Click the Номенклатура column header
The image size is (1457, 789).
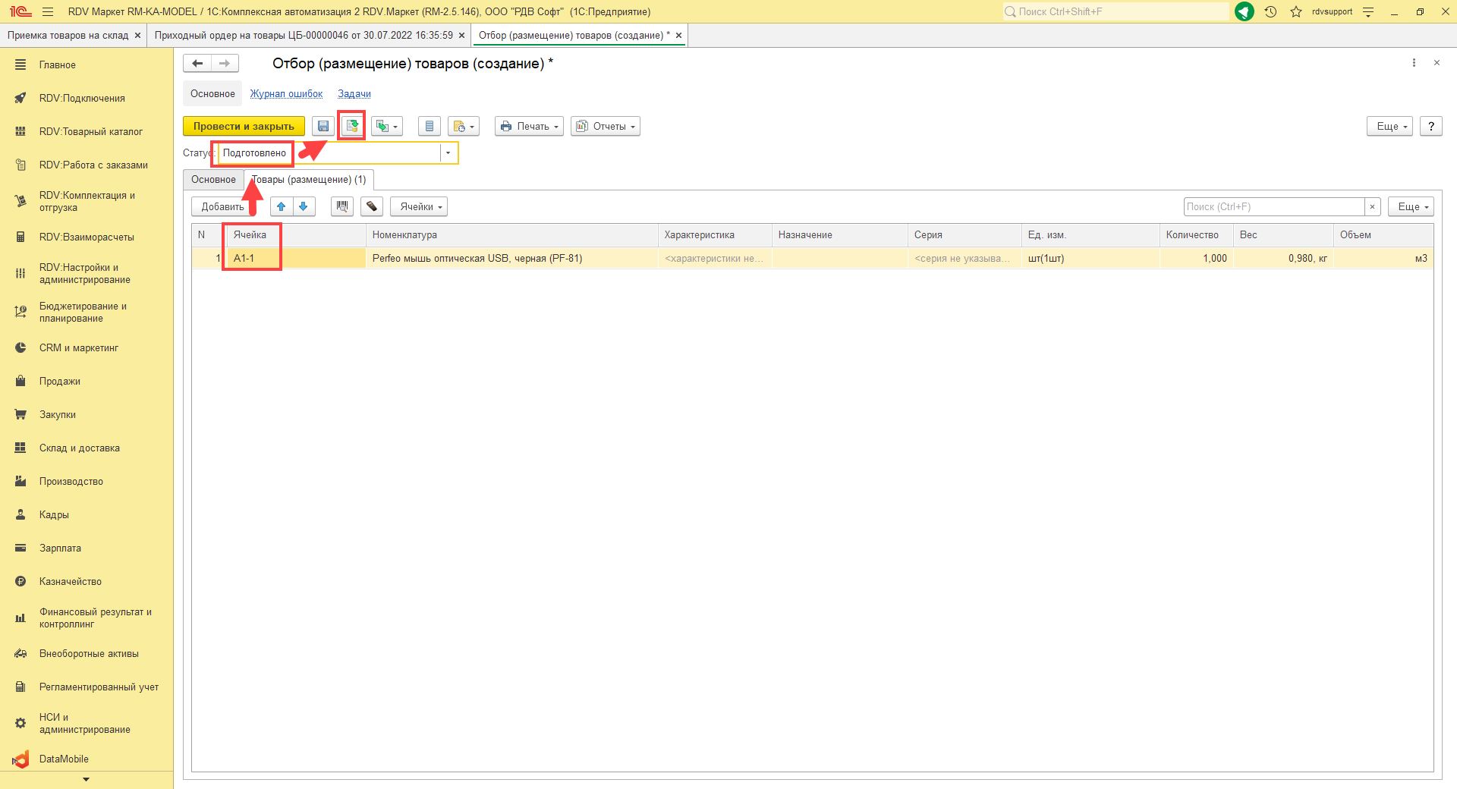511,235
